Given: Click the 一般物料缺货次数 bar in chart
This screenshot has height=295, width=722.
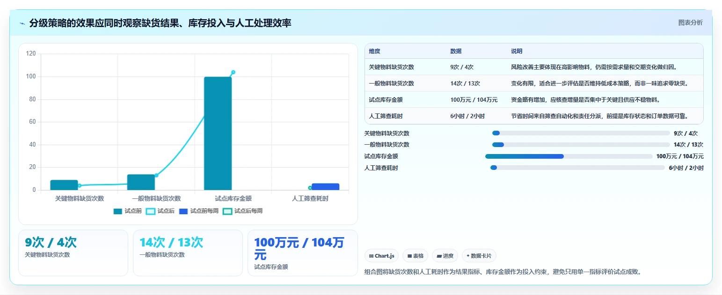Looking at the screenshot, I should pos(141,182).
